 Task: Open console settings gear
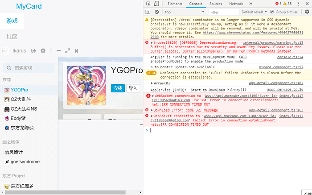[307, 12]
